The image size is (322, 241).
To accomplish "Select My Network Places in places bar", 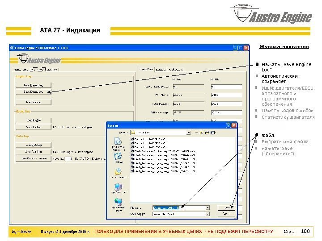I will tap(118, 204).
